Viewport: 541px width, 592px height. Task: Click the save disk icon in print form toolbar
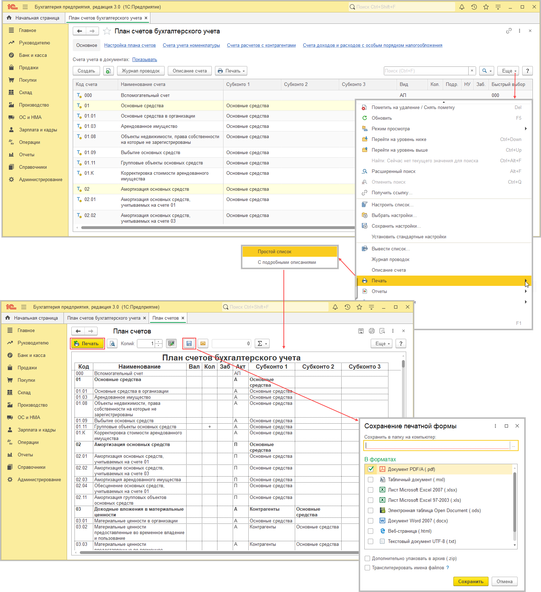[189, 343]
